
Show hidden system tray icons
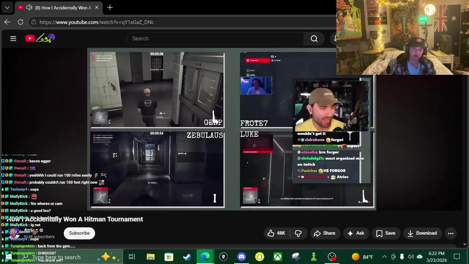(384, 257)
